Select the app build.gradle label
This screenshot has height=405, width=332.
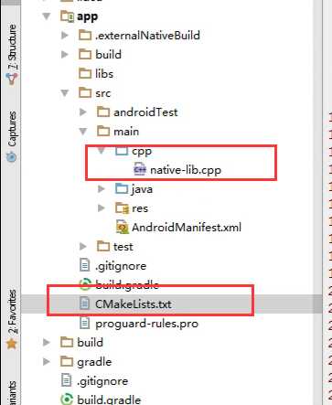127,284
